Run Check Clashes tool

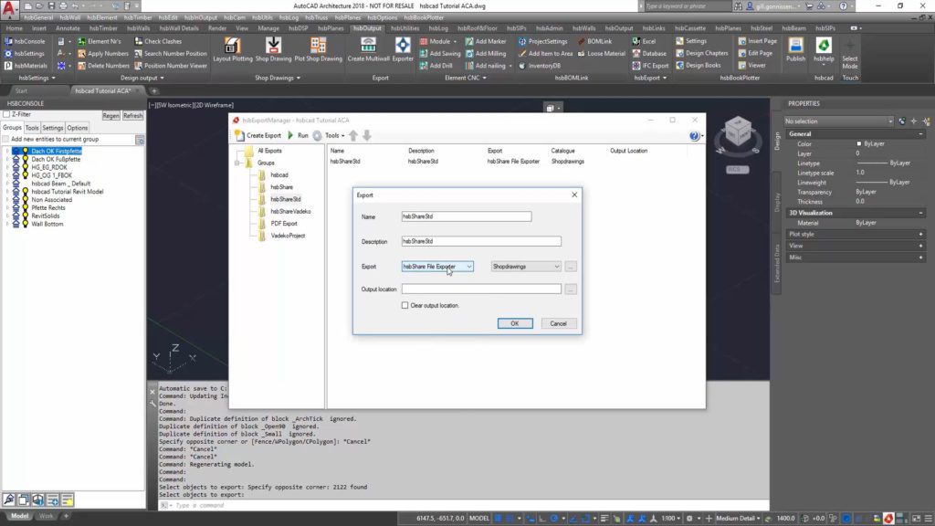(x=158, y=41)
